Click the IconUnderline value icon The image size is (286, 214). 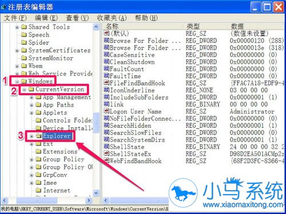click(x=106, y=90)
